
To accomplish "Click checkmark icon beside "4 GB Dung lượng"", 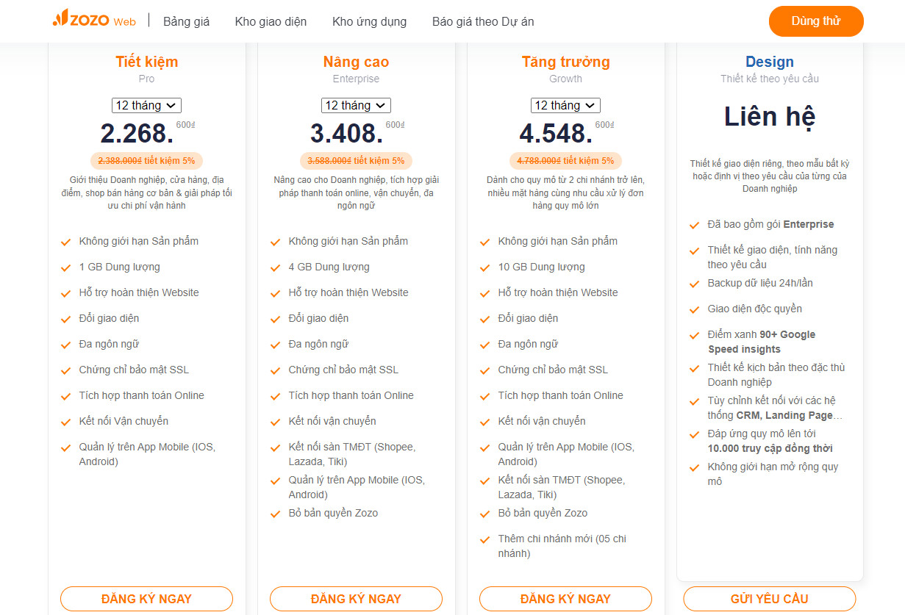I will pos(276,268).
